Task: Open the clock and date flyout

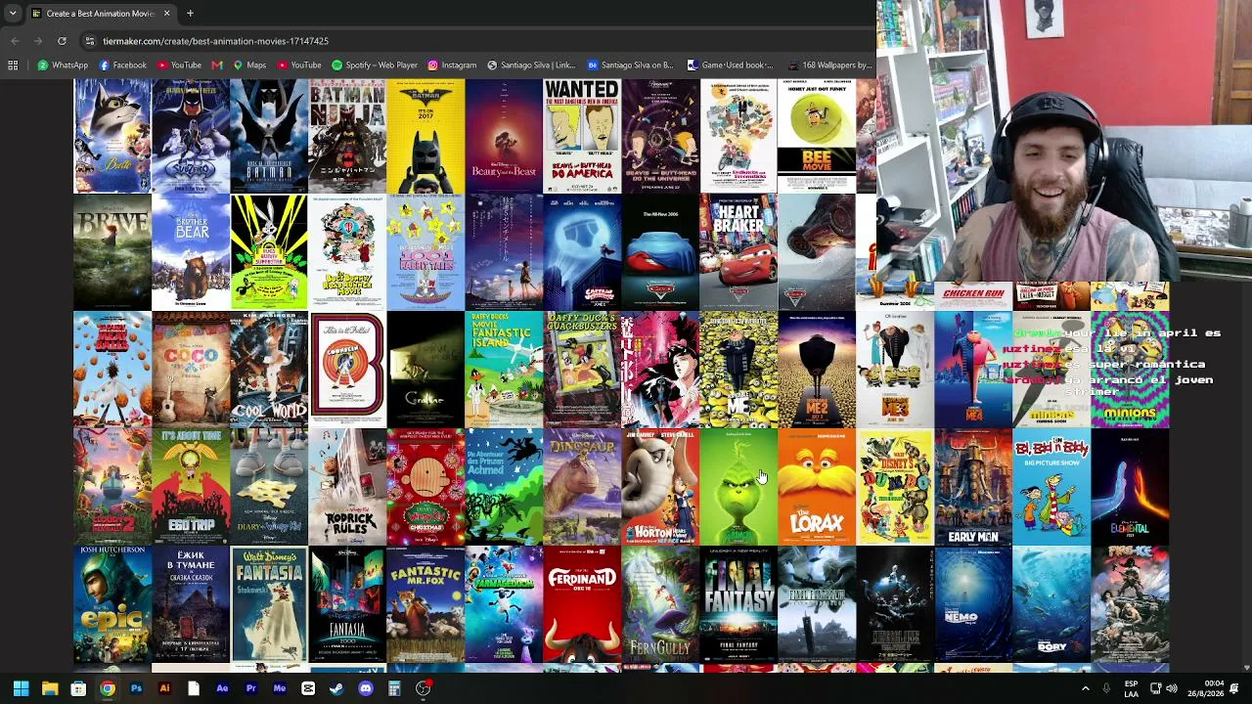Action: (1207, 688)
